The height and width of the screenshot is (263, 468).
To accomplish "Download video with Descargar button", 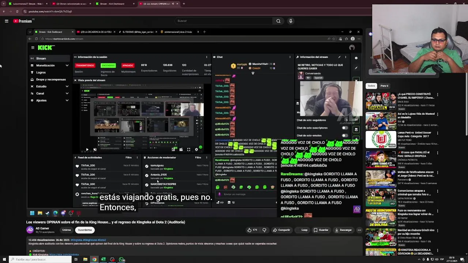I will 343,230.
